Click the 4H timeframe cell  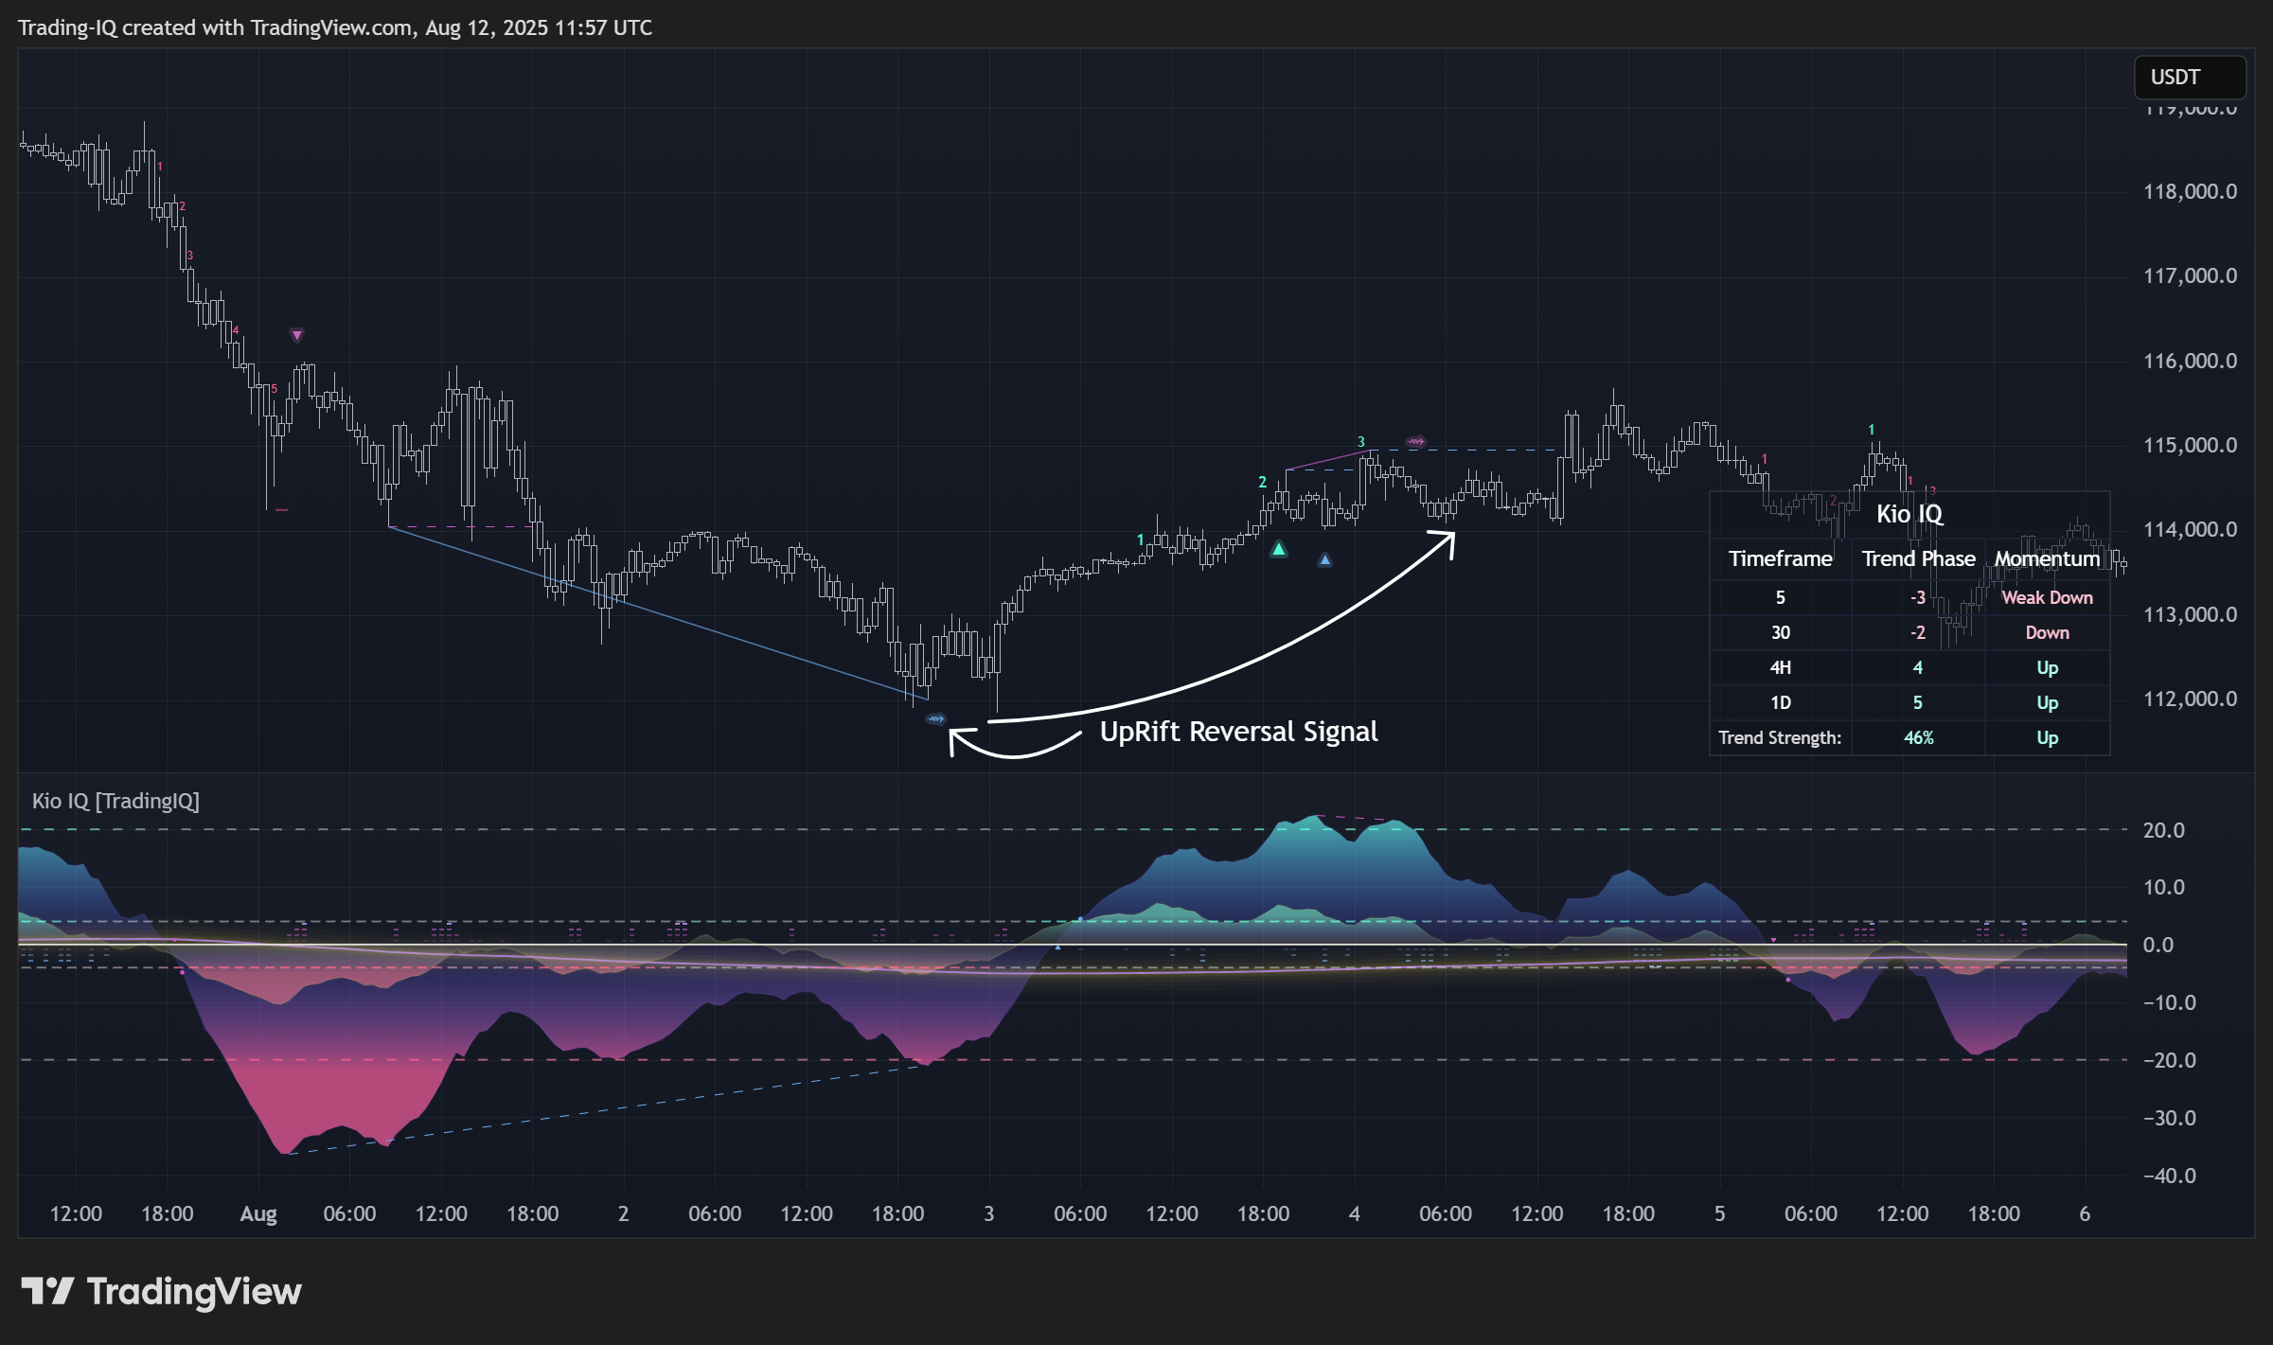[x=1780, y=667]
